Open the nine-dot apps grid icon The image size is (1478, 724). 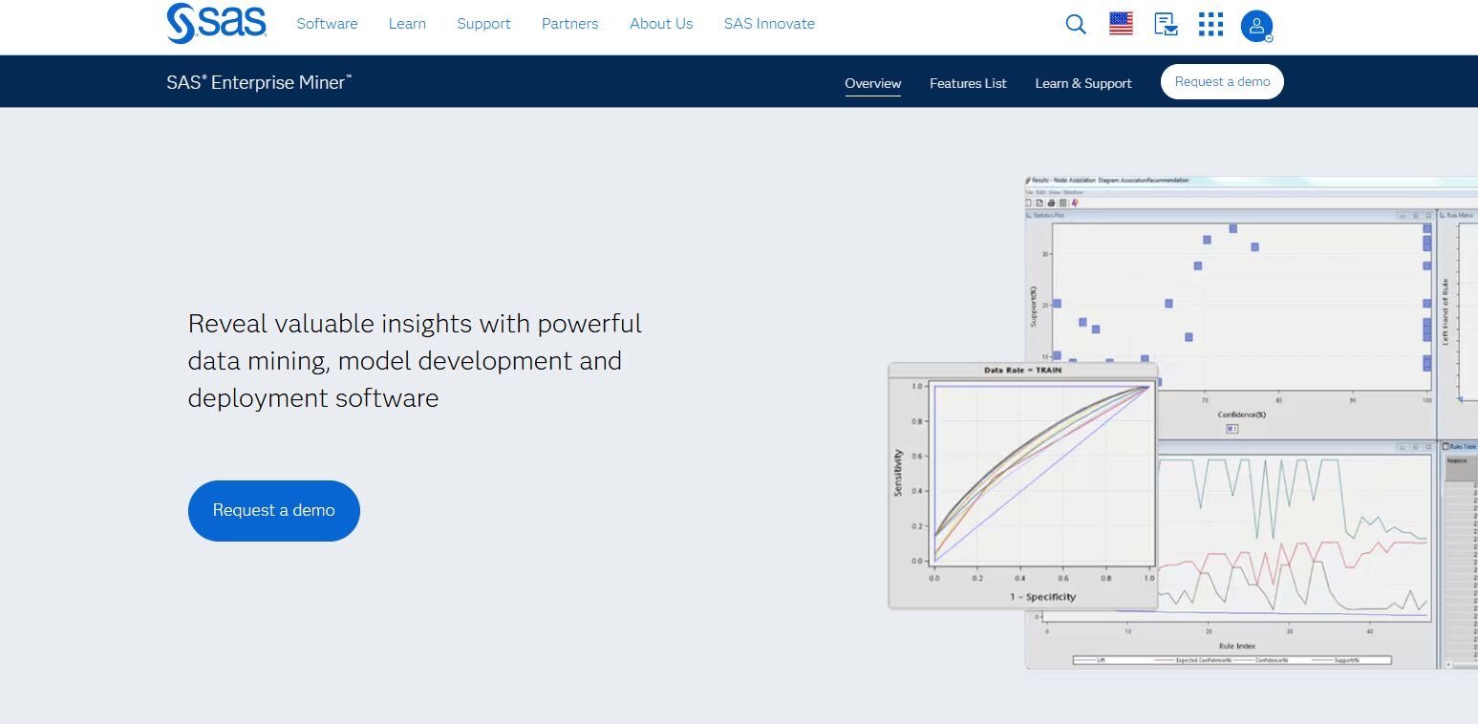coord(1210,25)
